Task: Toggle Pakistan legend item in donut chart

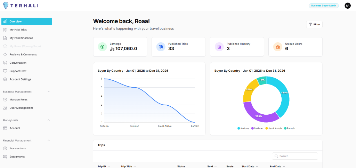Action: coord(257,129)
